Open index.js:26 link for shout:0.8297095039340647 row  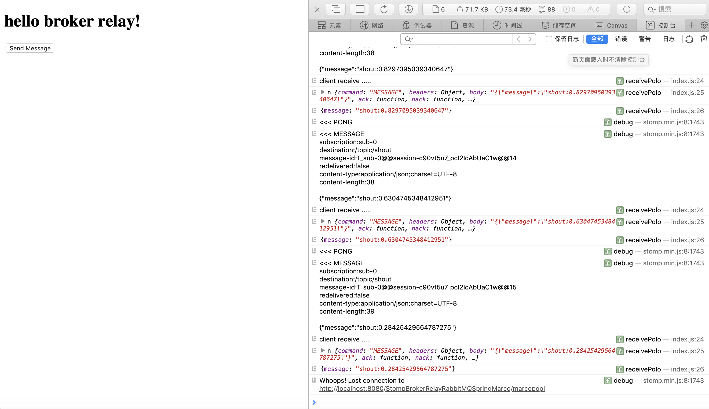[687, 111]
